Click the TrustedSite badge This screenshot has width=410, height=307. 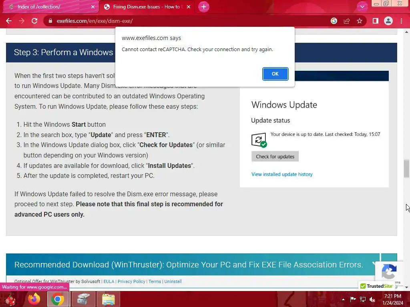[x=377, y=286]
